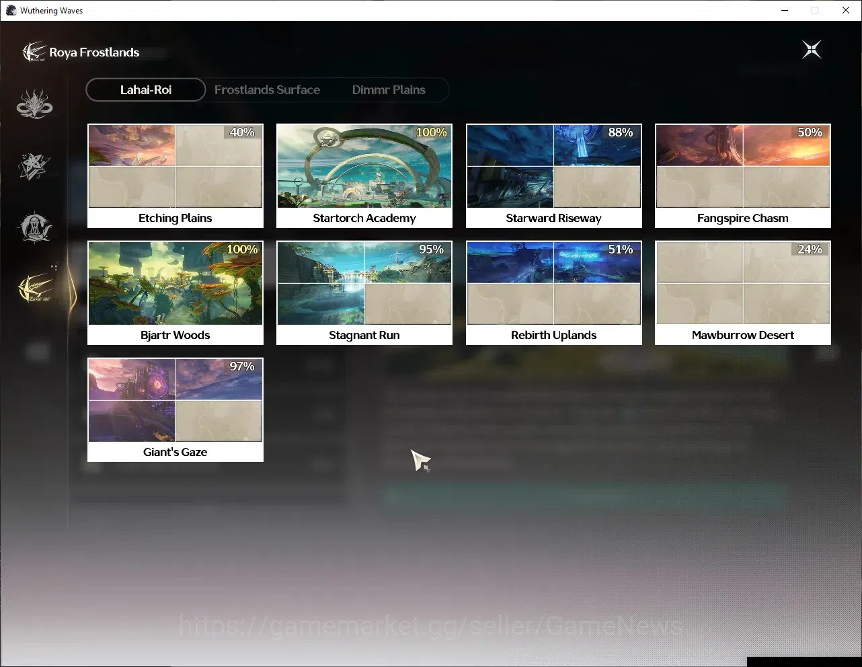Click the 100% badge on Bjartr Woods

242,249
